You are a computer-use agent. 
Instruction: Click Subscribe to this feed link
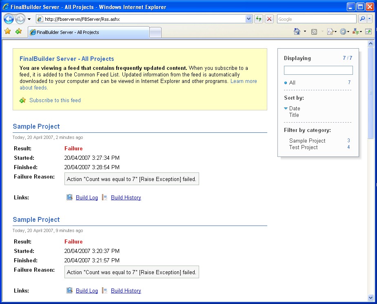[55, 100]
